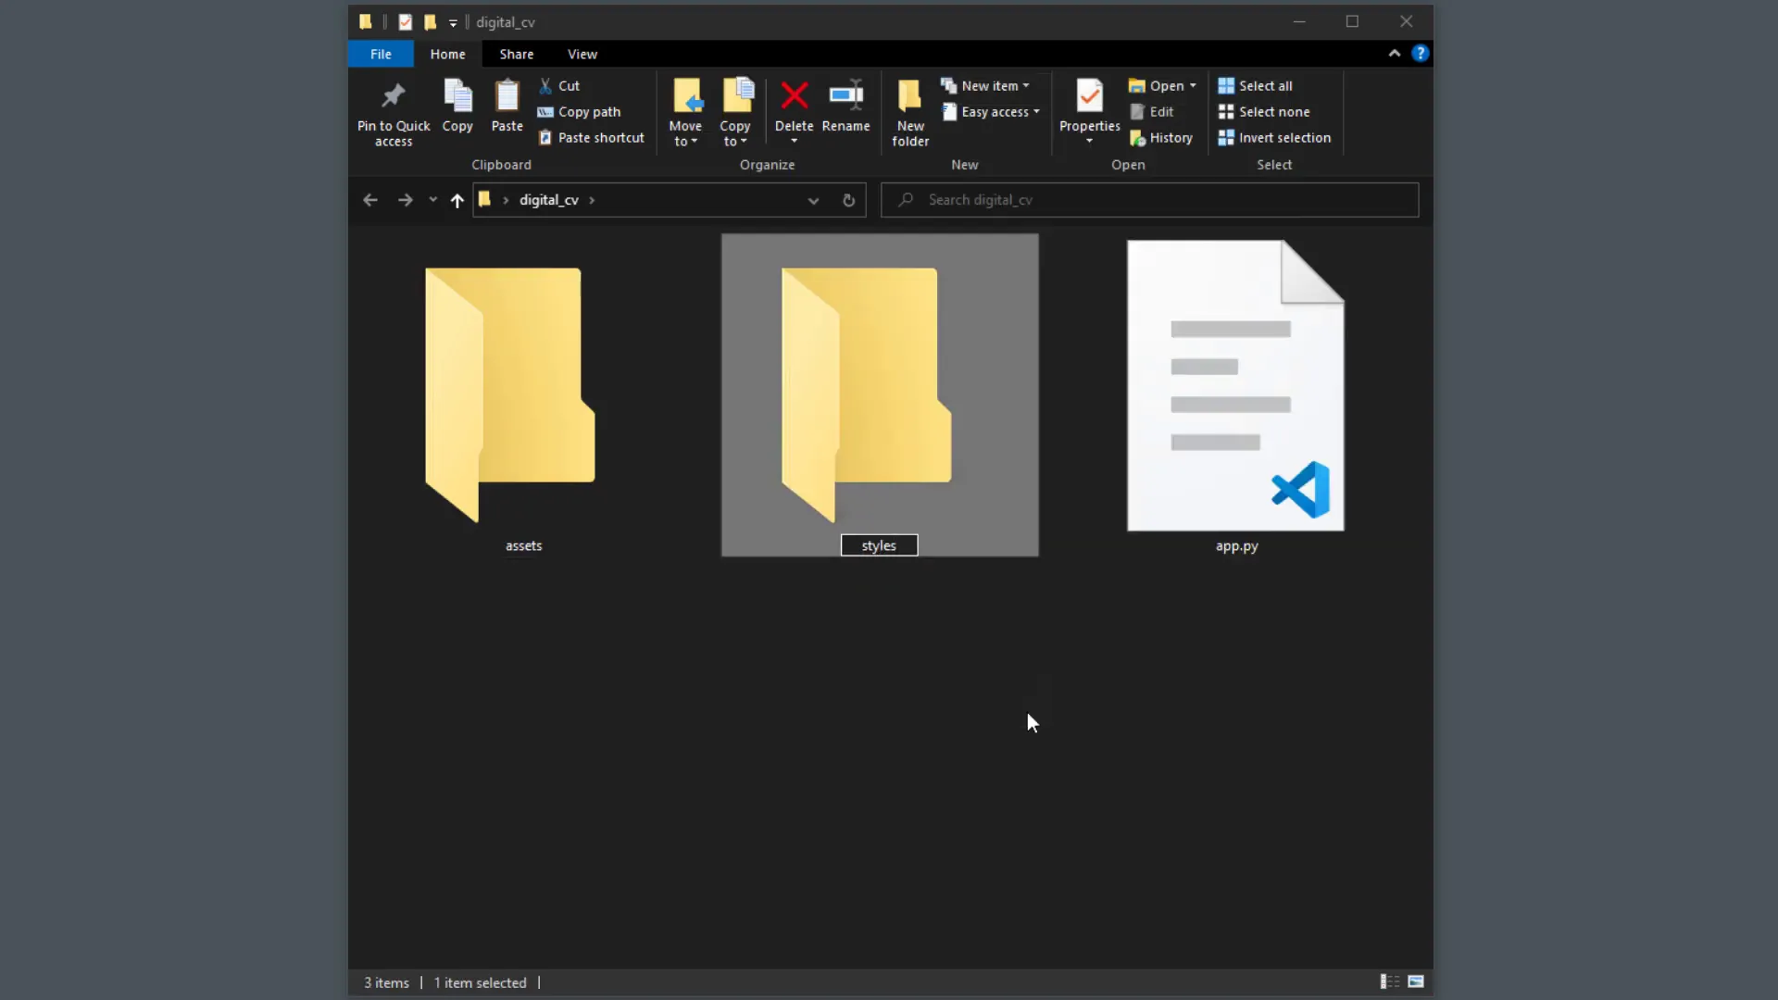
Task: Refresh the current folder view
Action: [848, 200]
